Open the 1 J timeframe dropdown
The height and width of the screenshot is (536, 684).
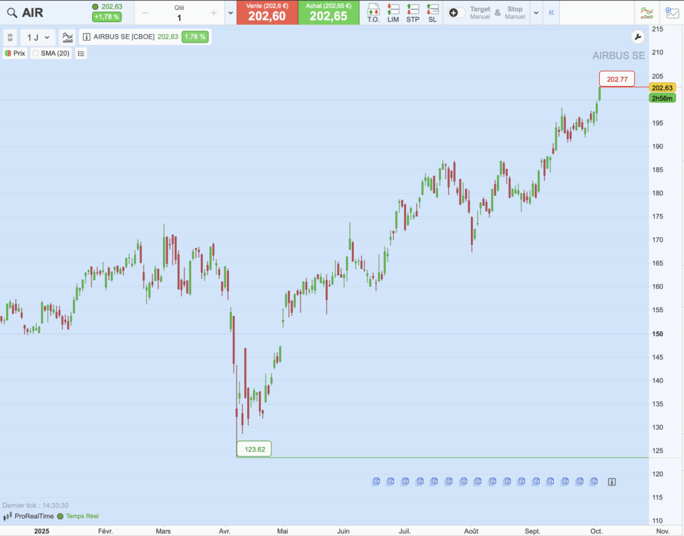[37, 37]
